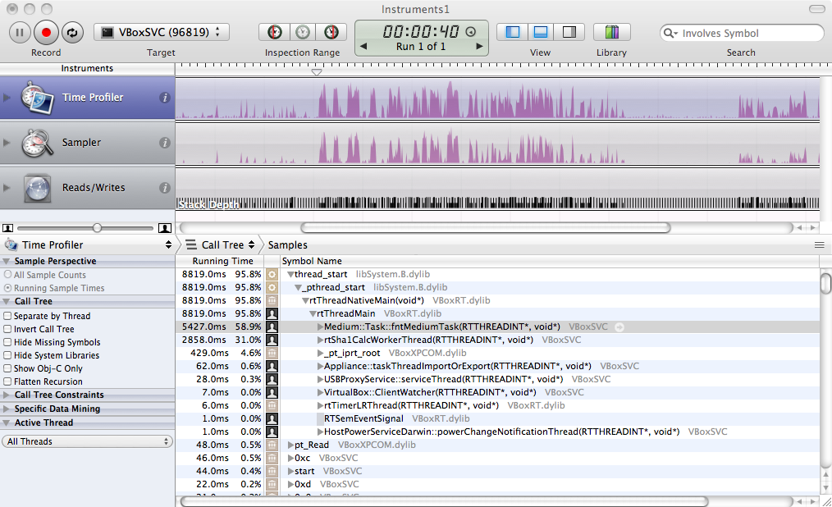Click the loop button beside Record
Viewport: 832px width, 507px height.
point(72,32)
